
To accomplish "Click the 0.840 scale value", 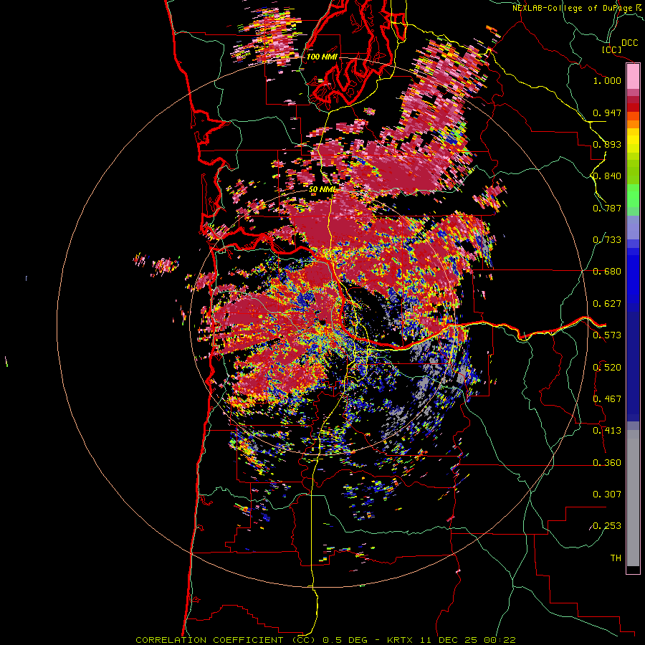I will pyautogui.click(x=607, y=176).
